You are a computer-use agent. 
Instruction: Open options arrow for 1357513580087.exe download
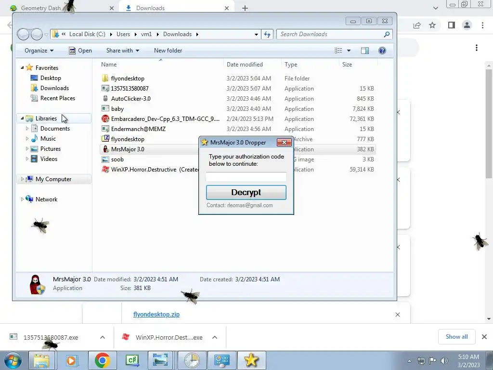[103, 337]
